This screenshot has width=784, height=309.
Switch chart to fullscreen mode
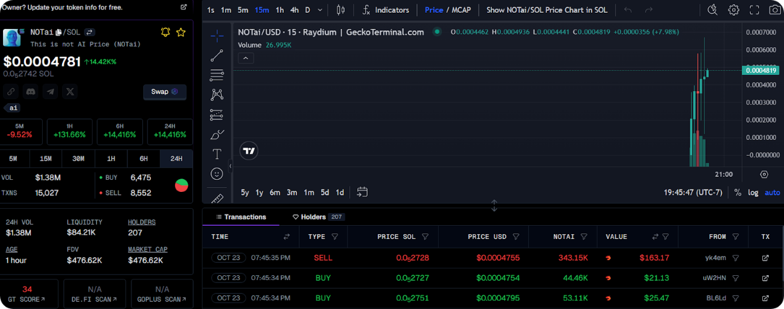pos(754,10)
